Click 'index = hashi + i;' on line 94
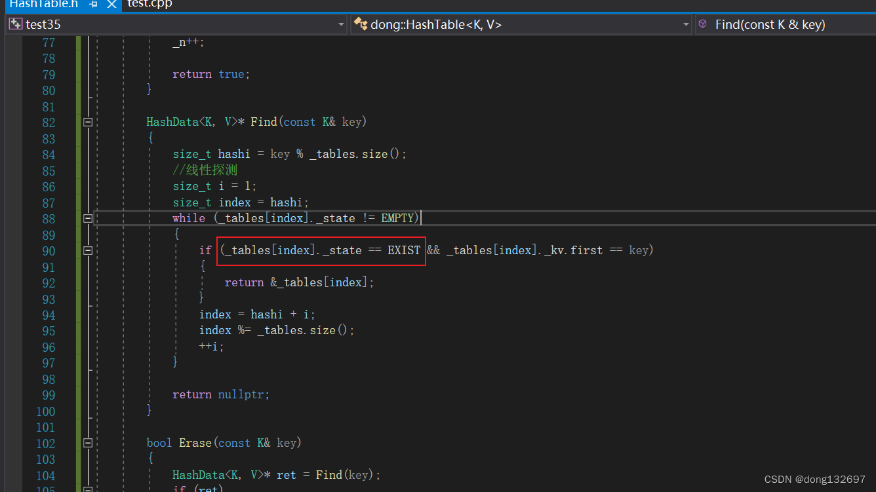Image resolution: width=876 pixels, height=492 pixels. click(x=257, y=314)
